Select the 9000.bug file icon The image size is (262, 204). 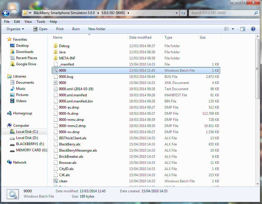(x=56, y=77)
